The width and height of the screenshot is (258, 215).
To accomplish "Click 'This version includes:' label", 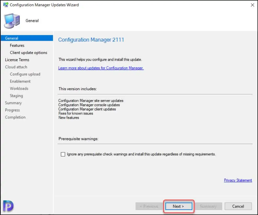I will click(x=78, y=89).
